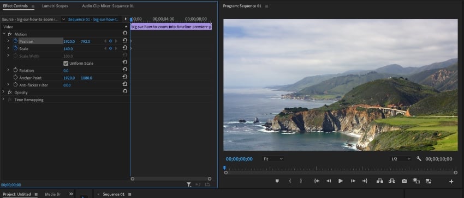The height and width of the screenshot is (198, 464).
Task: Step forward one frame
Action: (x=353, y=181)
